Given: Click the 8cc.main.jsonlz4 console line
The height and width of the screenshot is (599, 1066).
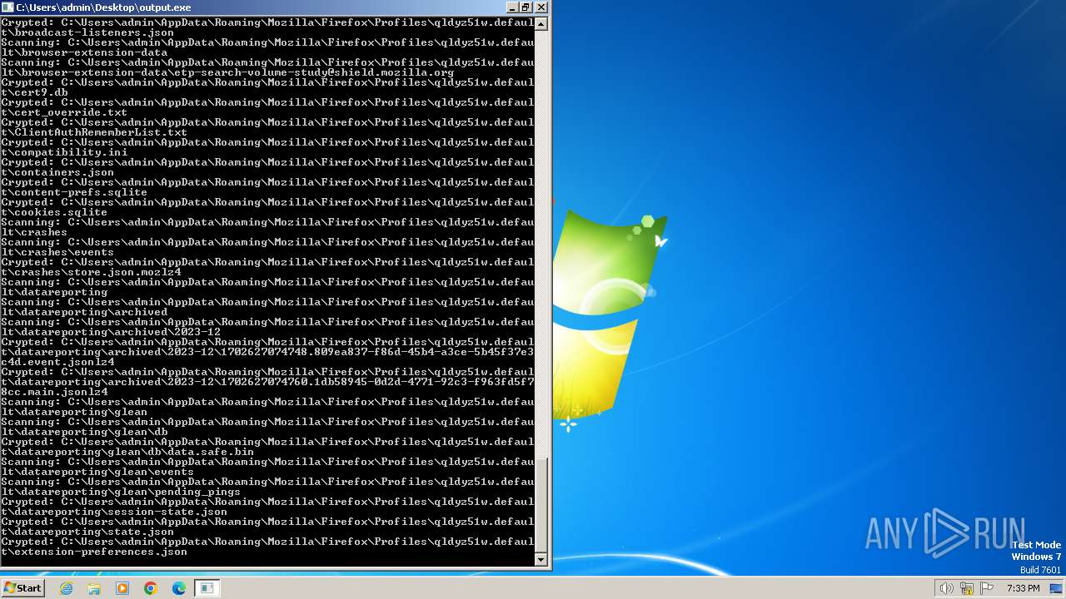Looking at the screenshot, I should tap(53, 392).
